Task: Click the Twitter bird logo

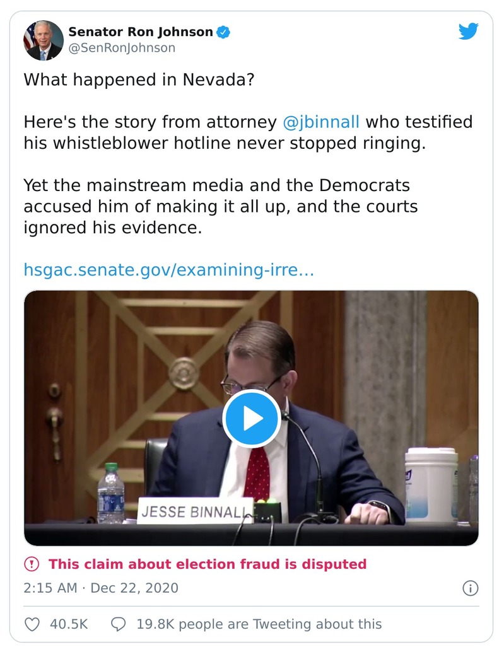Action: pyautogui.click(x=468, y=32)
